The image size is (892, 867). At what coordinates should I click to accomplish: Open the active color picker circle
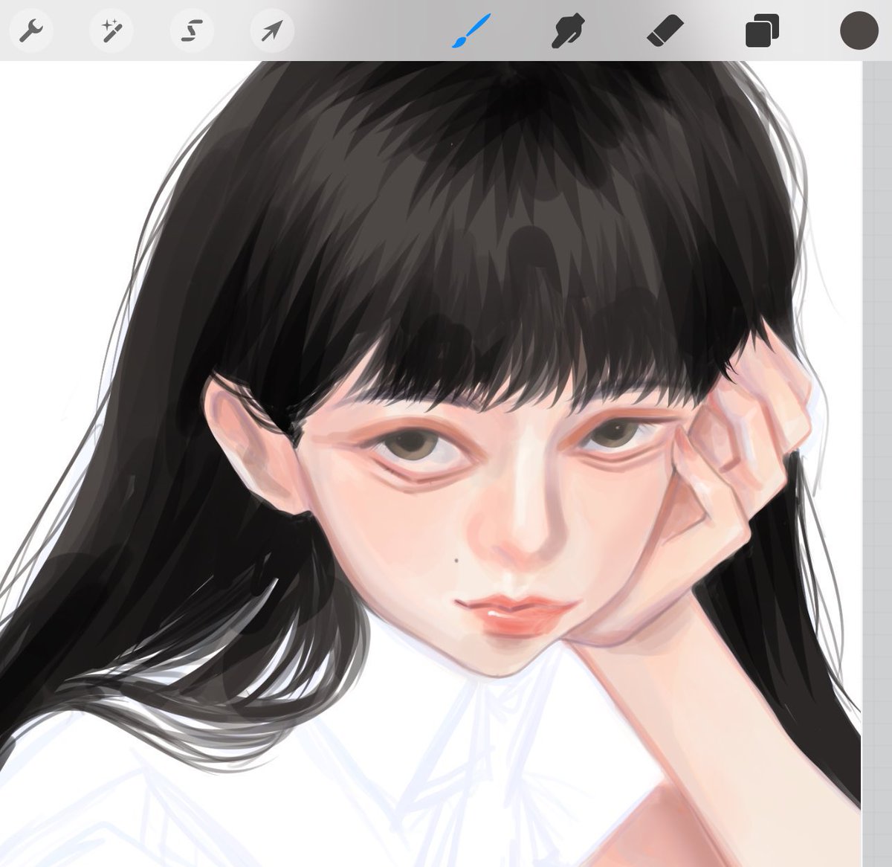pyautogui.click(x=859, y=31)
